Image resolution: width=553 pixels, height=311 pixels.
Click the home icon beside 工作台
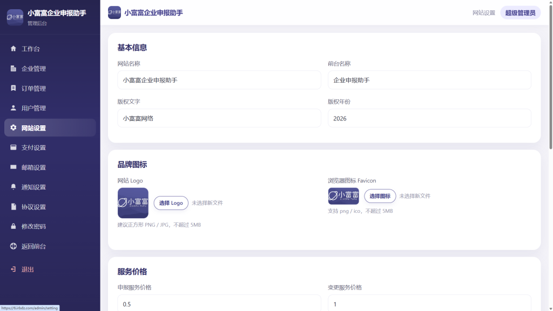point(14,49)
